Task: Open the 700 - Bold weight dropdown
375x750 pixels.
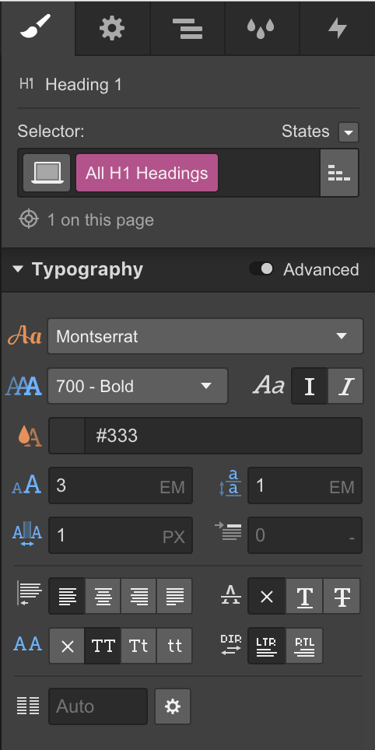Action: [138, 386]
